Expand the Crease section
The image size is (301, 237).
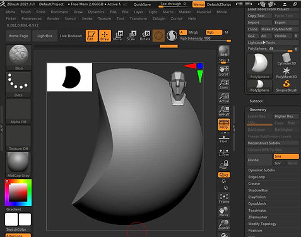coord(254,184)
